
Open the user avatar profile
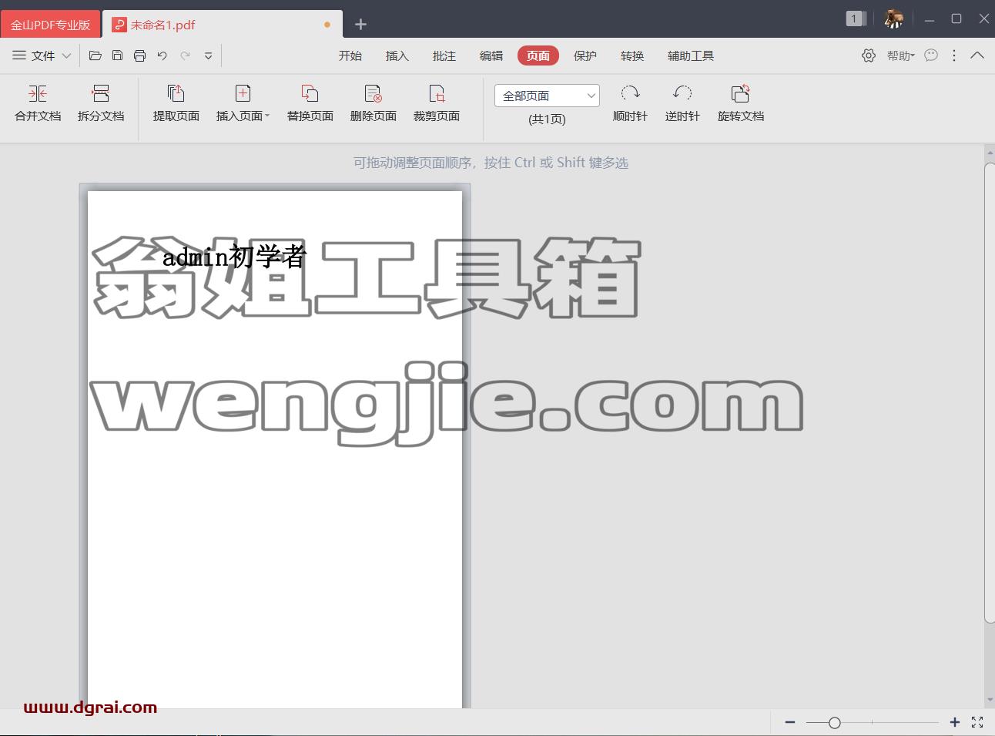(893, 18)
